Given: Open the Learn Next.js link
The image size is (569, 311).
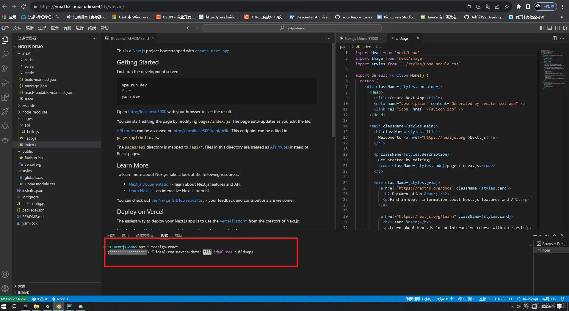Looking at the screenshot, I should (140, 191).
